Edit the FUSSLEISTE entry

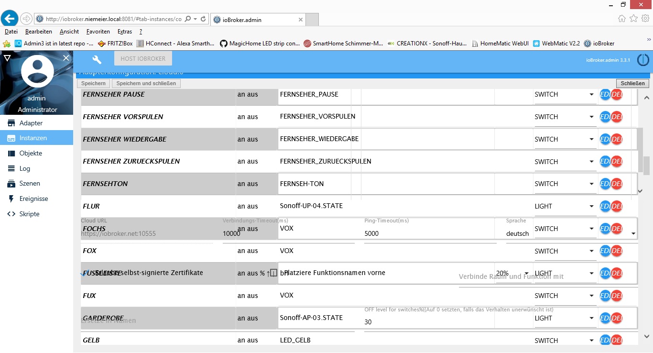[x=605, y=273]
